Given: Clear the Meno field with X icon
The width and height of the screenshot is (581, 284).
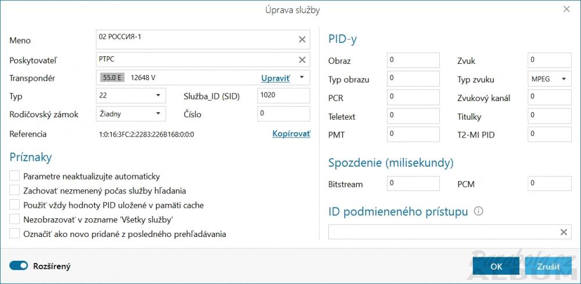Looking at the screenshot, I should pyautogui.click(x=302, y=39).
